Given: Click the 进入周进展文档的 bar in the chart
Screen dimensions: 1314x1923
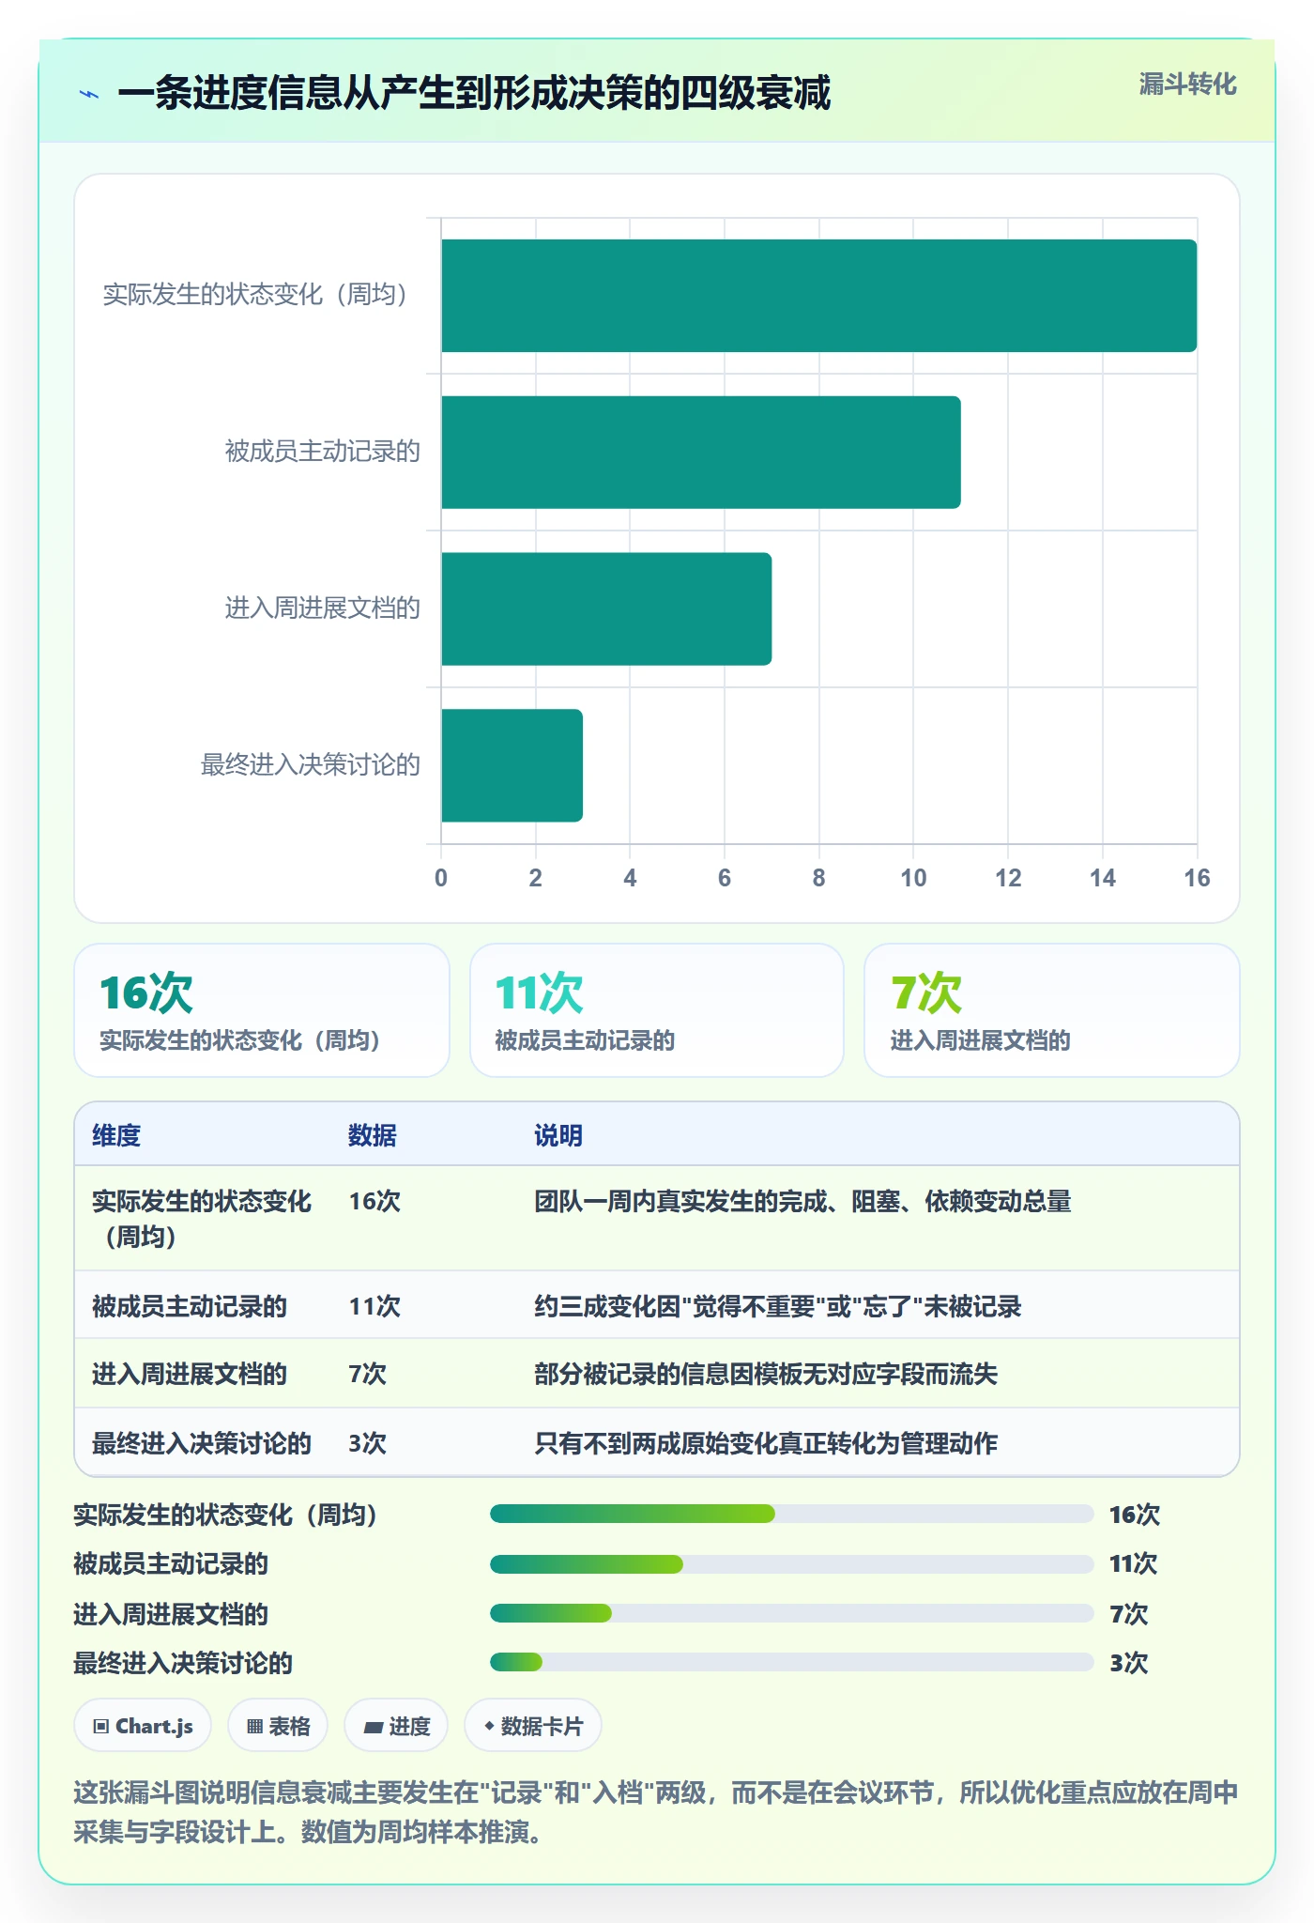Looking at the screenshot, I should 606,609.
